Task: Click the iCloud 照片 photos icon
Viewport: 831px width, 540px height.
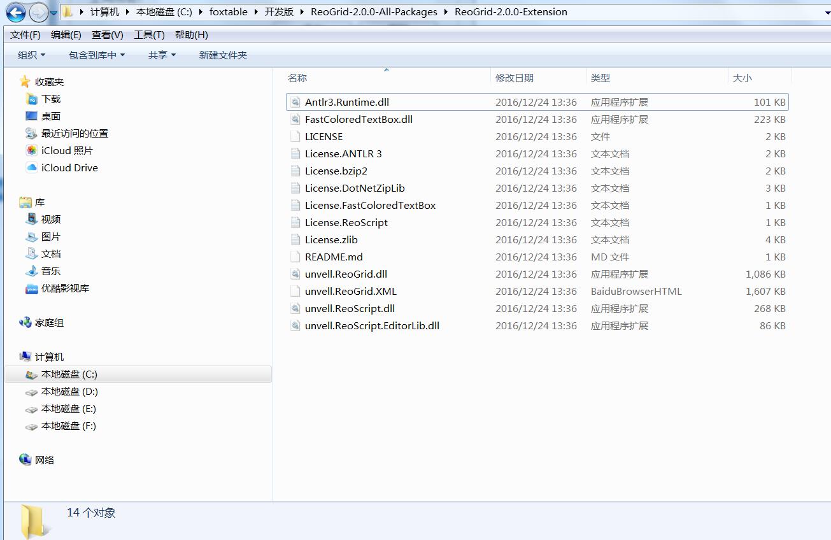Action: tap(32, 150)
